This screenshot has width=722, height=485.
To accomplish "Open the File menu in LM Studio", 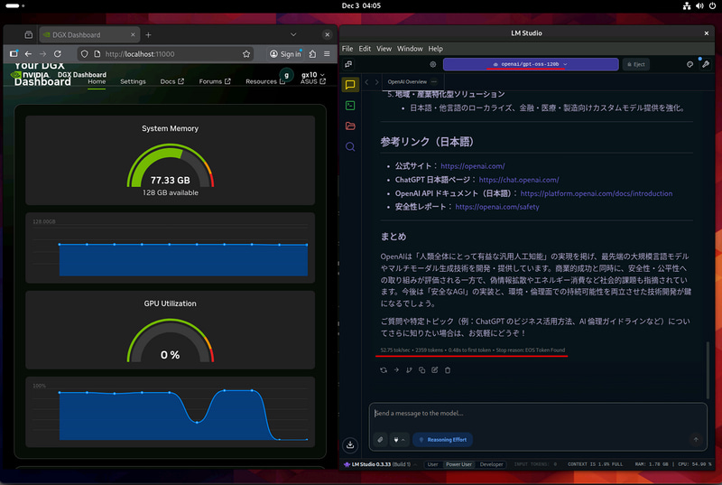I will pyautogui.click(x=347, y=49).
